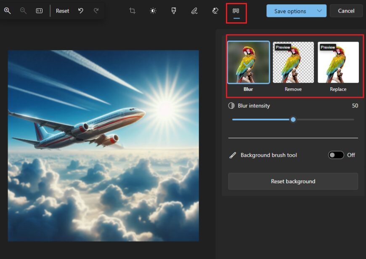Click the Replace label text
366x259 pixels.
[338, 89]
